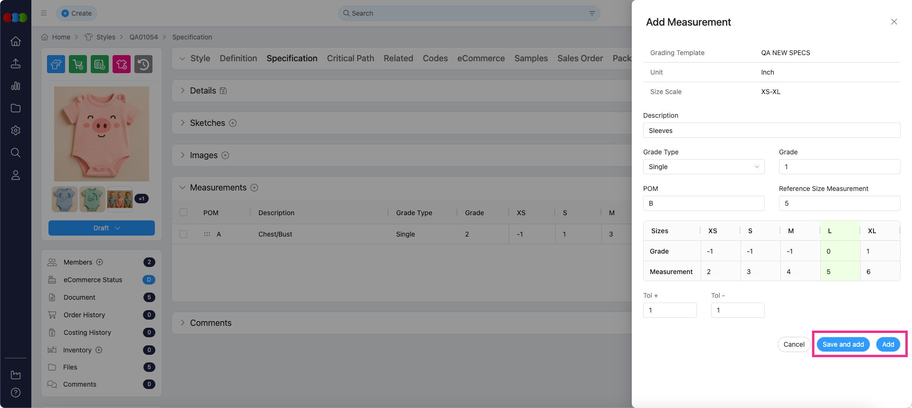Click the Cancel button
Viewport: 912px width, 408px height.
[x=794, y=344]
